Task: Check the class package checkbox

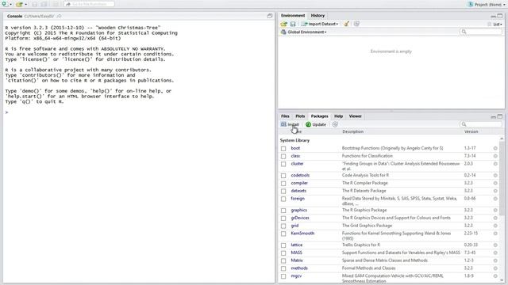Action: coord(283,156)
